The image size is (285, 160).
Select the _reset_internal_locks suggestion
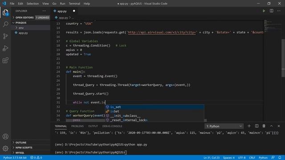(155, 120)
